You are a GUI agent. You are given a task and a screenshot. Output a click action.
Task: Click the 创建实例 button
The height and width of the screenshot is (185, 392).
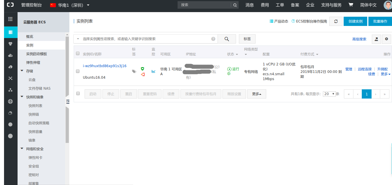point(355,21)
